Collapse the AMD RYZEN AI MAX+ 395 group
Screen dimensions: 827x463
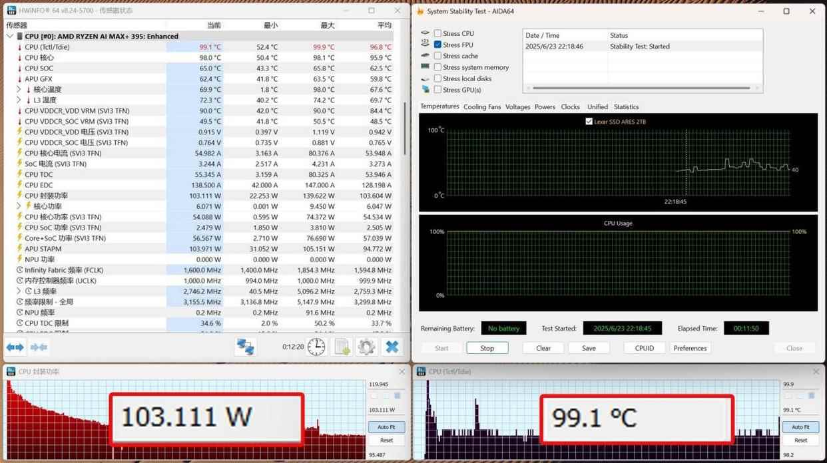tap(9, 37)
